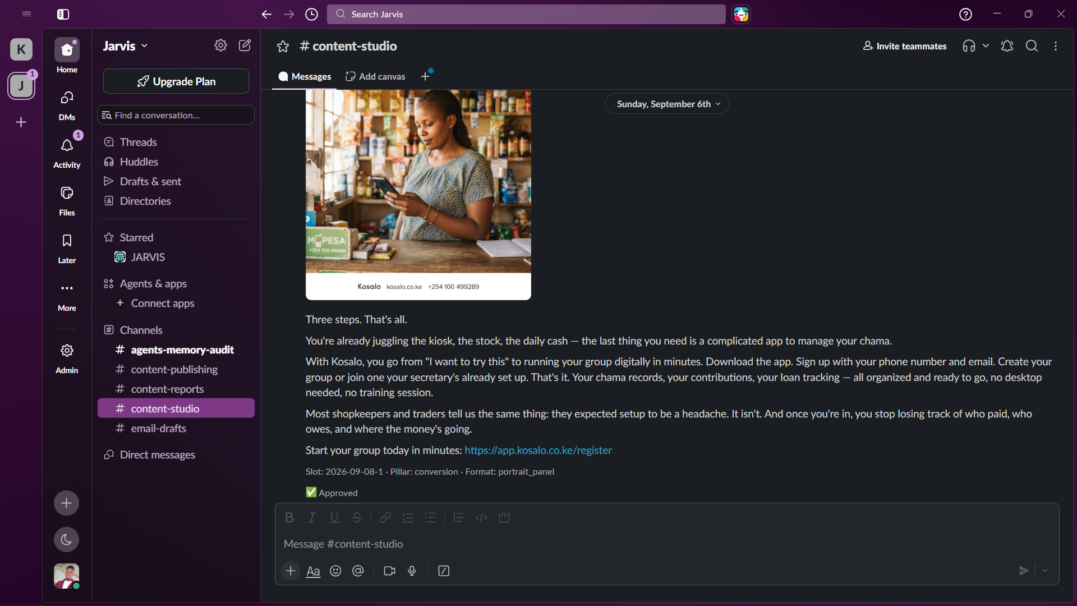Expand the Jarvis workspace menu
1077x606 pixels.
point(125,45)
